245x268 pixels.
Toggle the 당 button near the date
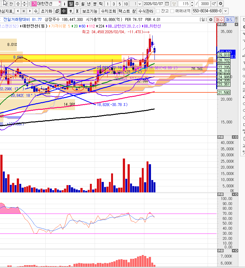click(173, 4)
